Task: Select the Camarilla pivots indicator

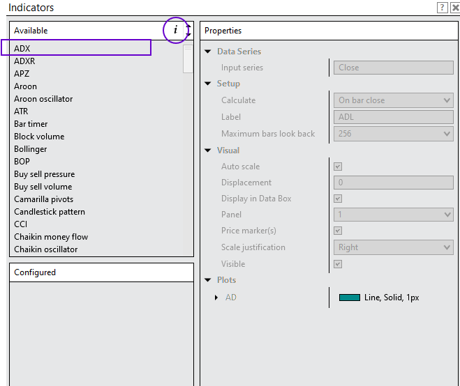Action: 43,199
